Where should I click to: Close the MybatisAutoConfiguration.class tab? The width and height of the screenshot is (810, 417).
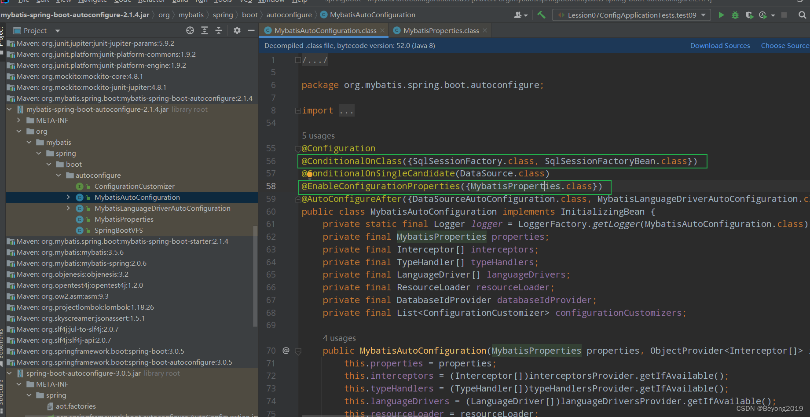click(382, 30)
